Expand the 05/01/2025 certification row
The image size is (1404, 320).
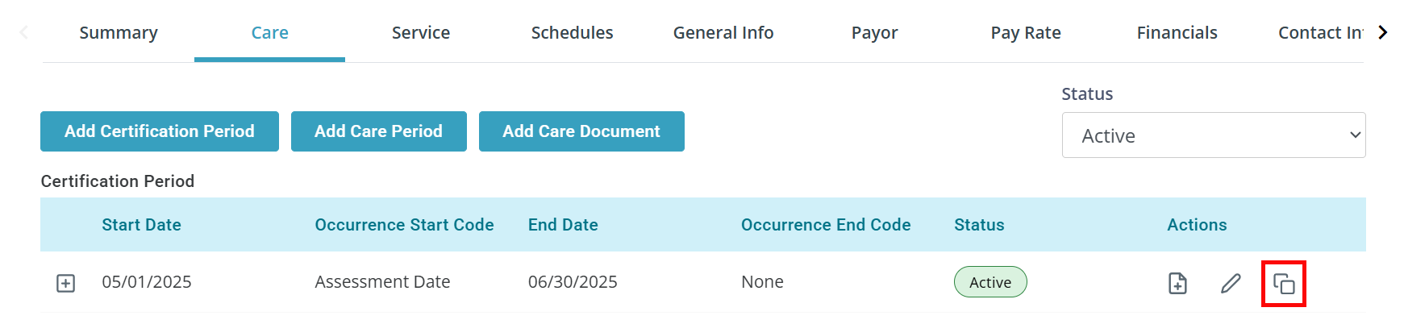pyautogui.click(x=65, y=283)
